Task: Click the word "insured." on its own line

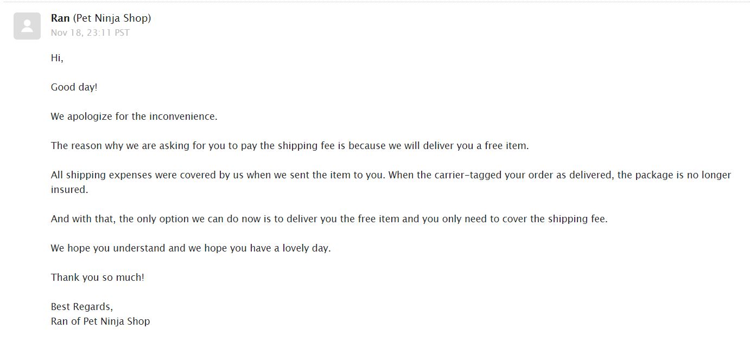Action: (69, 190)
